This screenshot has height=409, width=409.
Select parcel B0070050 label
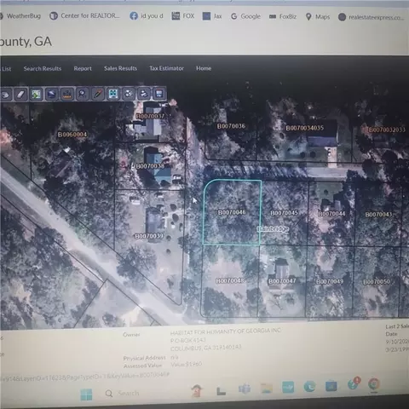(x=377, y=282)
